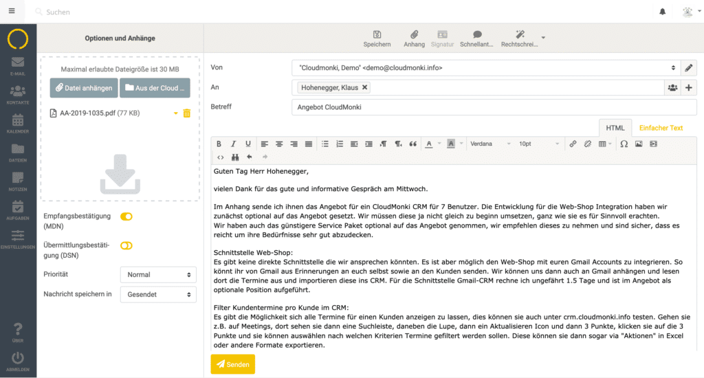Apply text color
Viewport: 704px width, 378px height.
tap(429, 144)
